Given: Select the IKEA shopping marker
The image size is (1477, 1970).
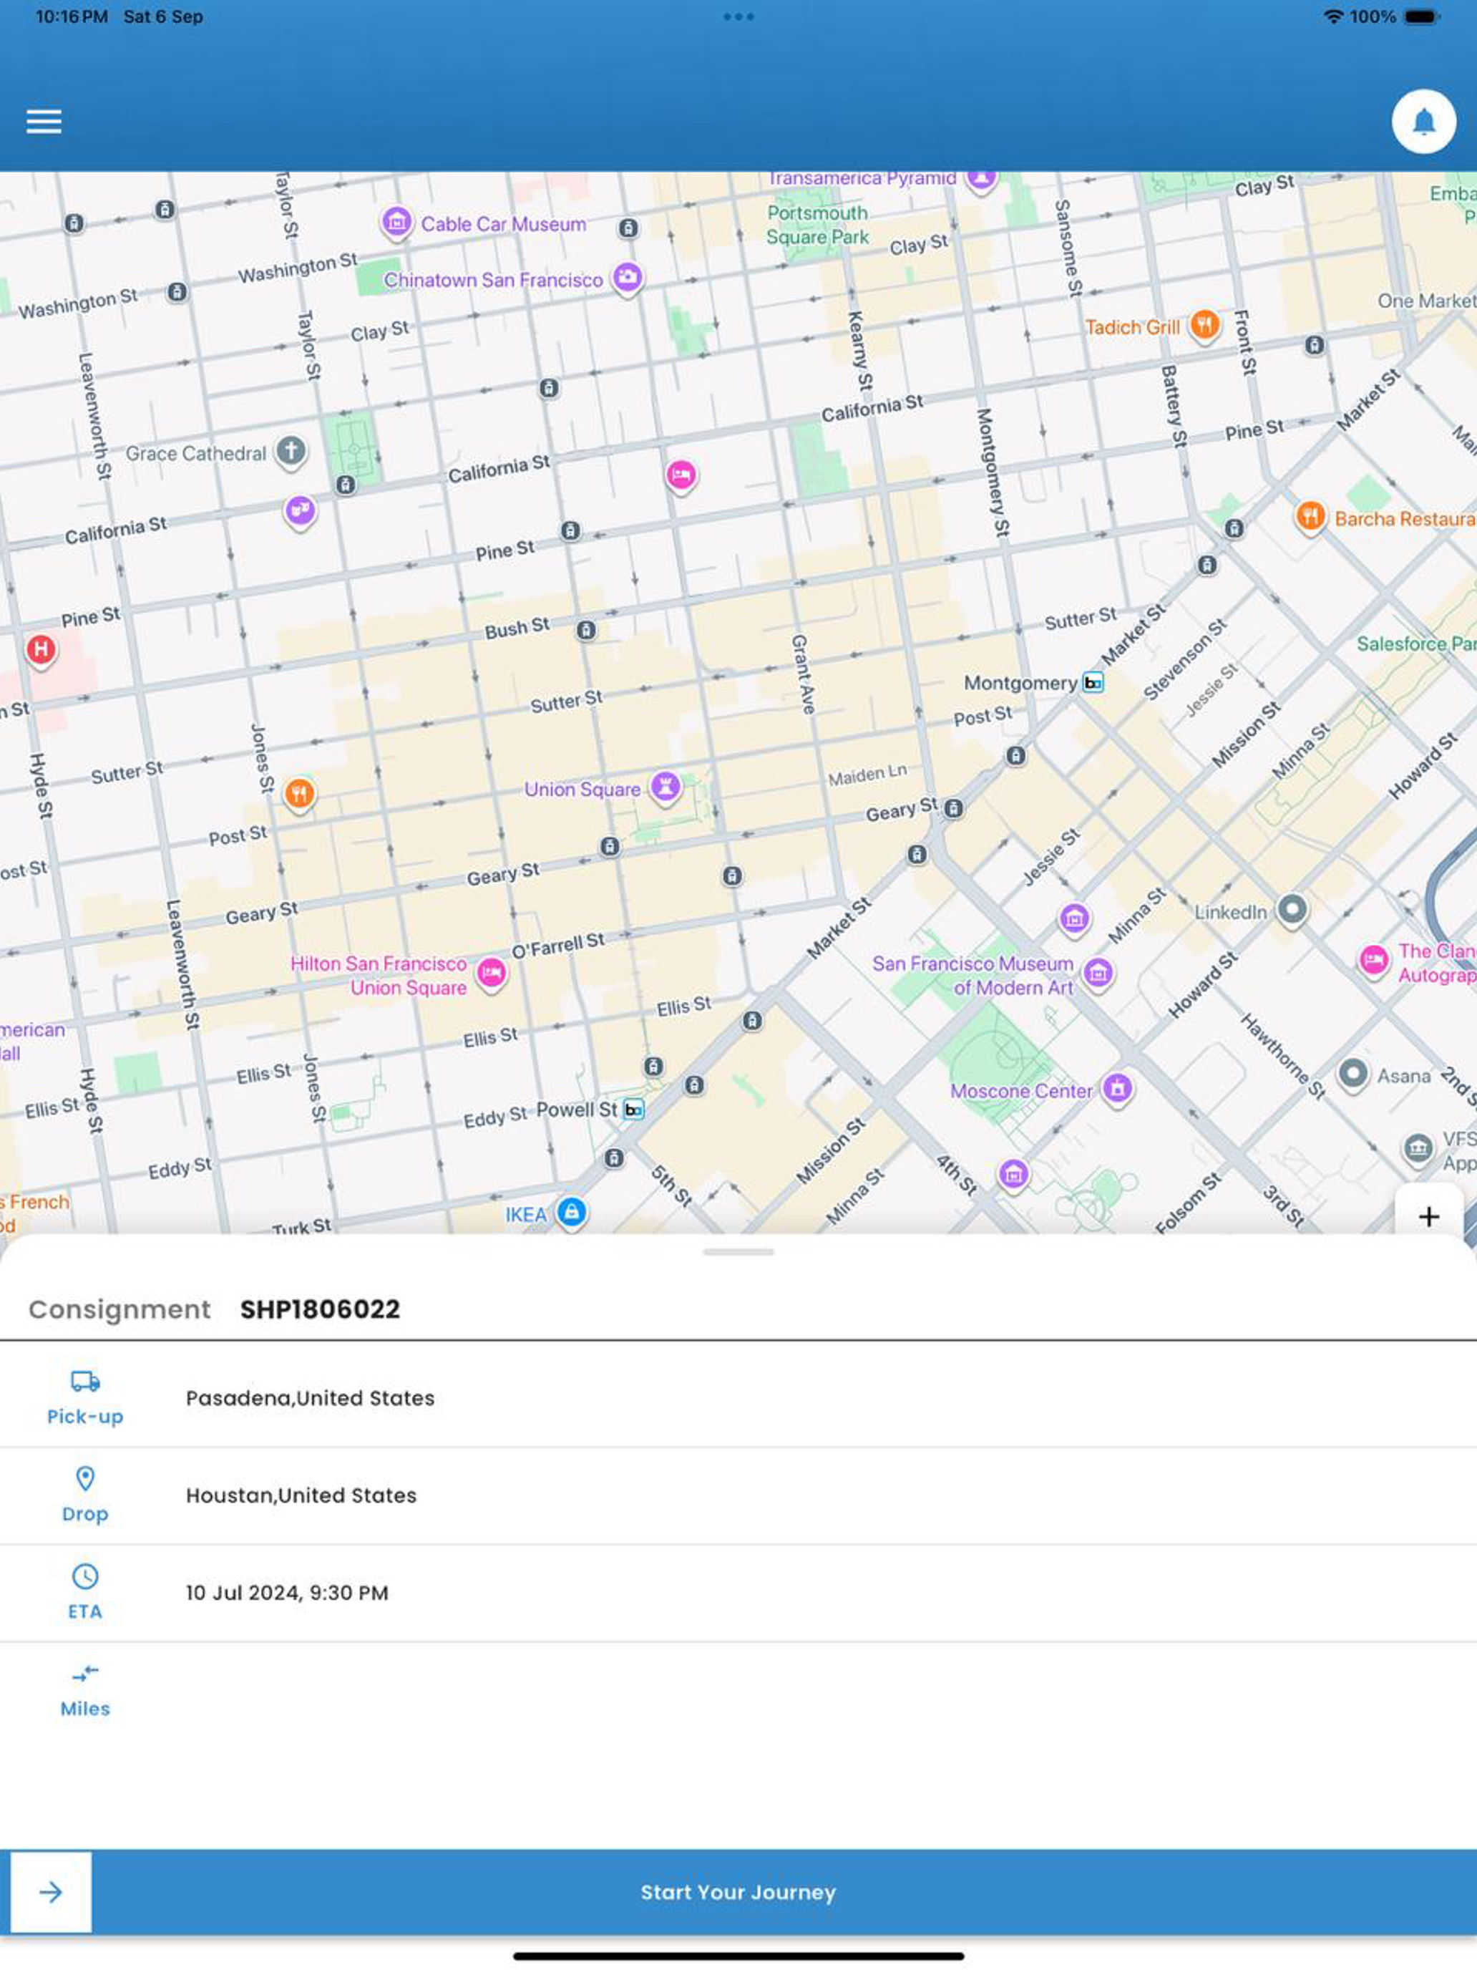Looking at the screenshot, I should click(x=572, y=1212).
